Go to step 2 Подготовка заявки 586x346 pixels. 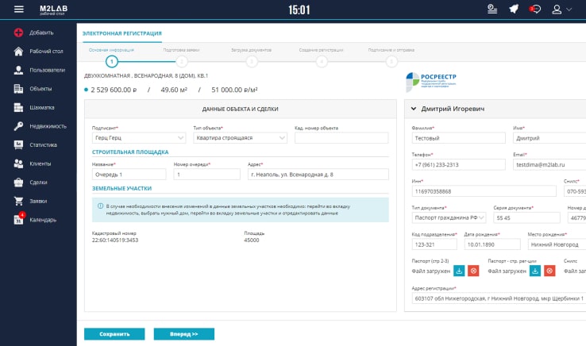click(182, 61)
